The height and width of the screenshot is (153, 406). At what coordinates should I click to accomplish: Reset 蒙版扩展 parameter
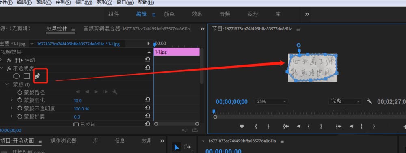coord(148,116)
